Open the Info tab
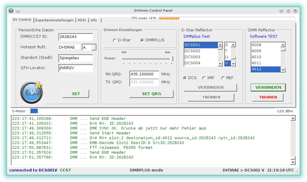Screen dimensions: 307x182 94,20
